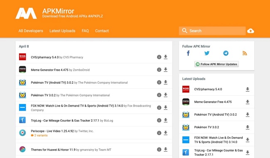Download Pokémon TV 3.0.2 in Latest Uploads sidebar

pyautogui.click(x=248, y=127)
